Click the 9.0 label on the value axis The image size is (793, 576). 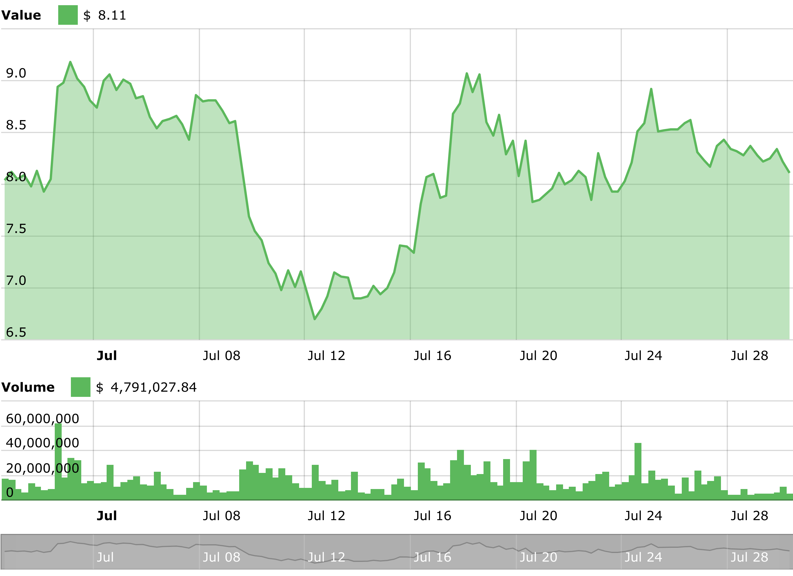coord(16,73)
